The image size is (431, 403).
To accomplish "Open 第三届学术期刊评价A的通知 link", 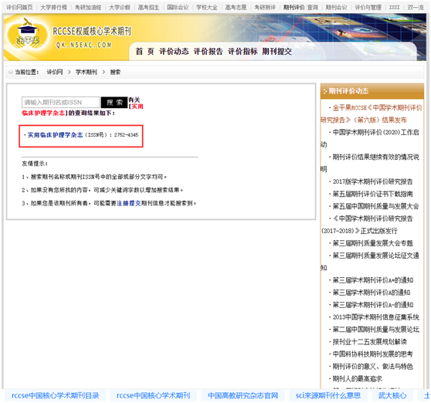I will tap(372, 293).
